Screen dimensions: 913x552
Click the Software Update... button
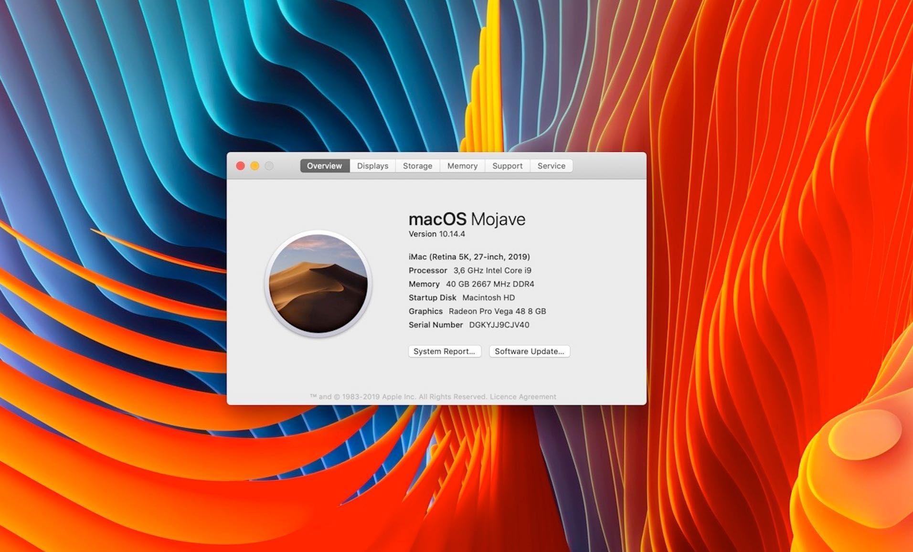530,351
